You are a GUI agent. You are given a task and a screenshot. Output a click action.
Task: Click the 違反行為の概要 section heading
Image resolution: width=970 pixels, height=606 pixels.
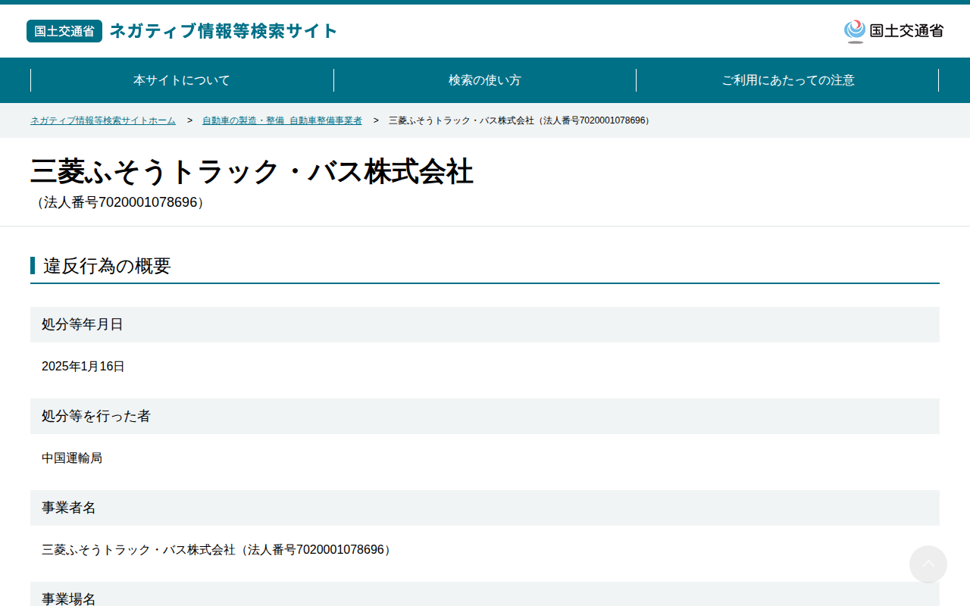click(x=107, y=266)
